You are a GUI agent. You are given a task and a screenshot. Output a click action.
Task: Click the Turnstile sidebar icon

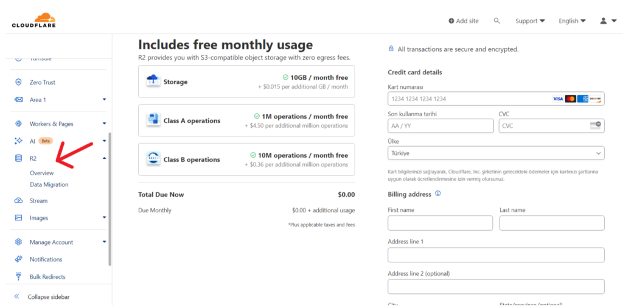coord(18,59)
